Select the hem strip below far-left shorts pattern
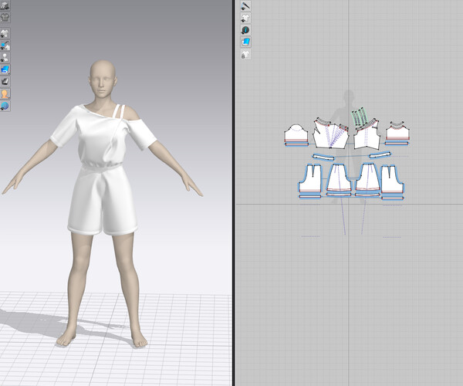The width and height of the screenshot is (463, 386). click(310, 196)
